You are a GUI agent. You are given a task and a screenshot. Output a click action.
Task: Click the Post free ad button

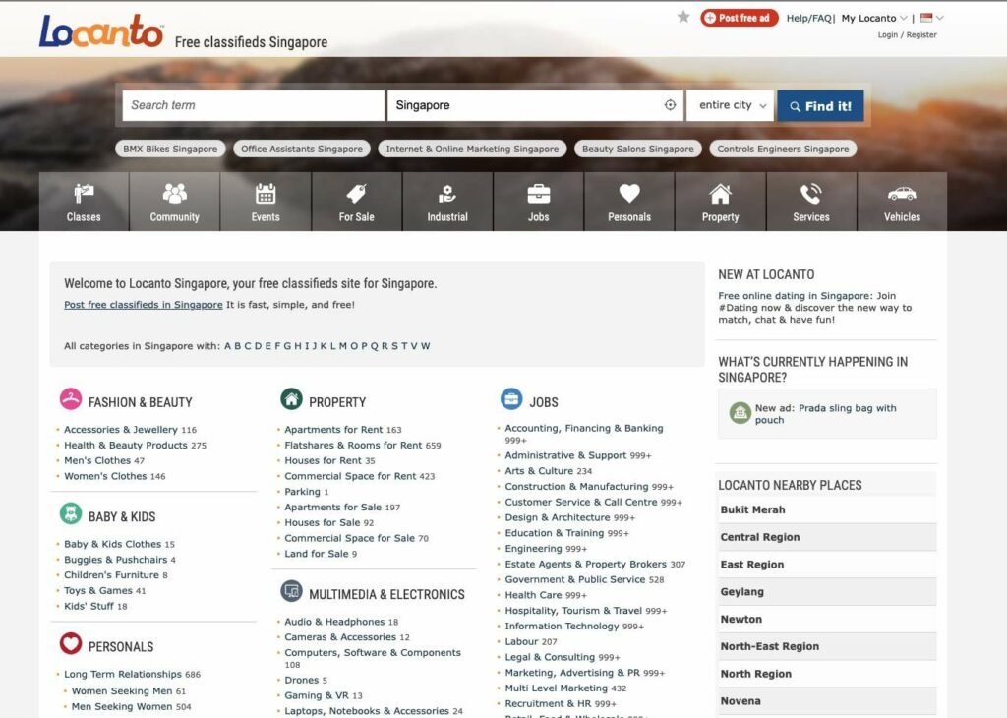point(740,18)
